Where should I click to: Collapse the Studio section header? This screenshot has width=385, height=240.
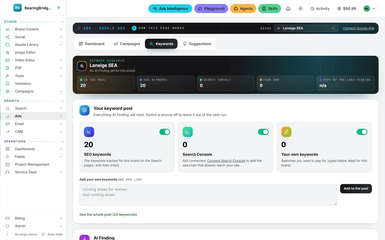coord(62,22)
